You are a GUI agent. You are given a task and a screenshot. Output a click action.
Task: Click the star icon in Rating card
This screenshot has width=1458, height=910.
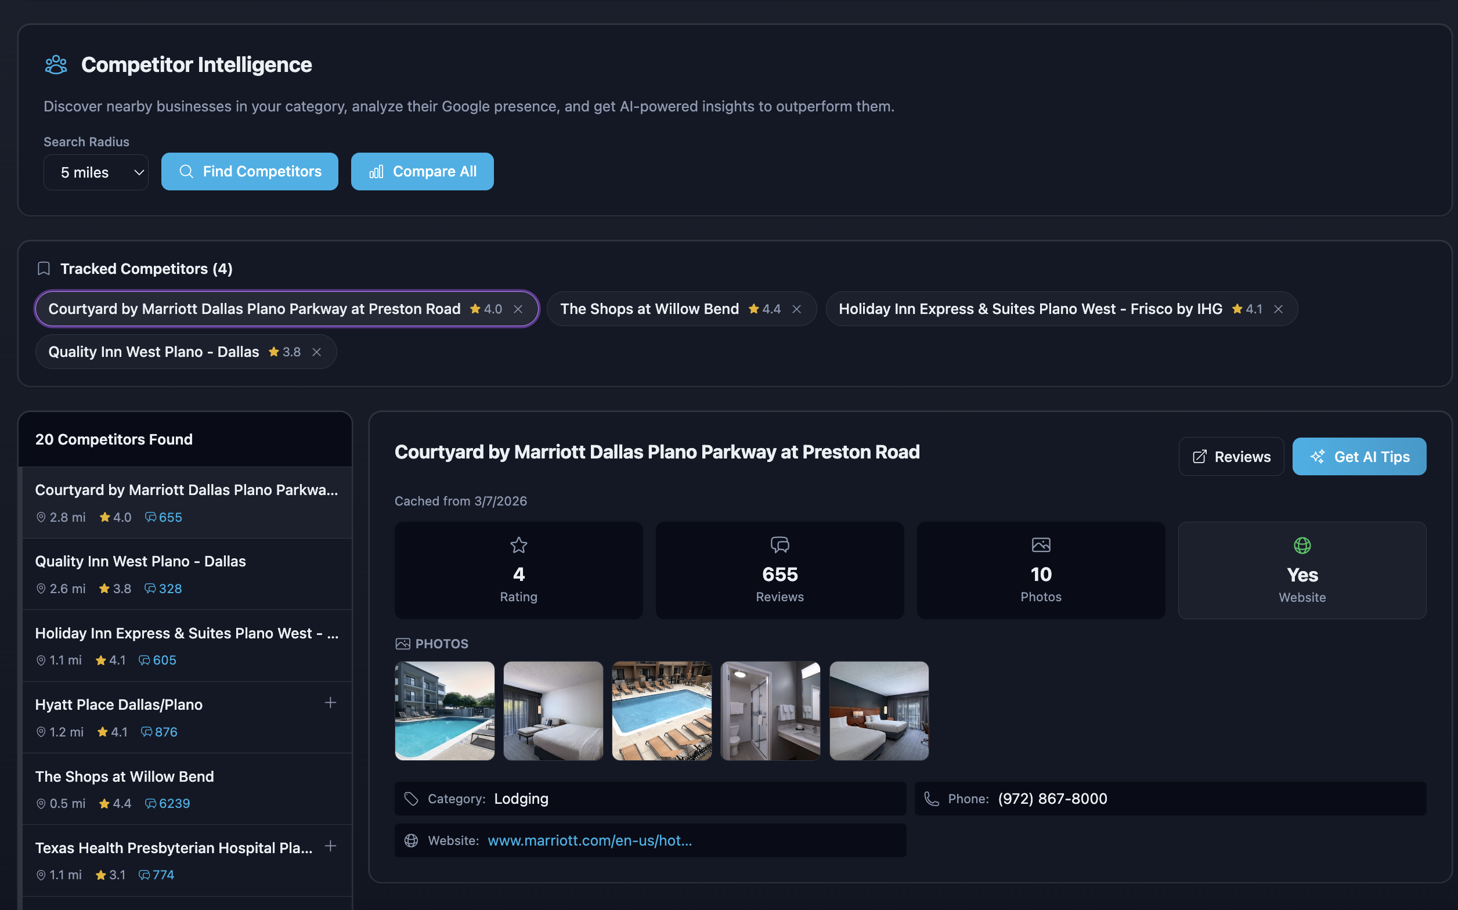click(519, 545)
